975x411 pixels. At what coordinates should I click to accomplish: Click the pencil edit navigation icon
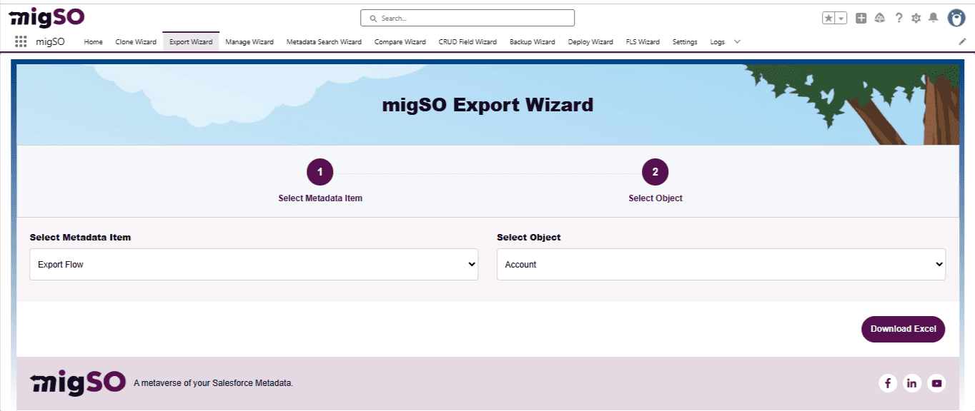pyautogui.click(x=962, y=41)
